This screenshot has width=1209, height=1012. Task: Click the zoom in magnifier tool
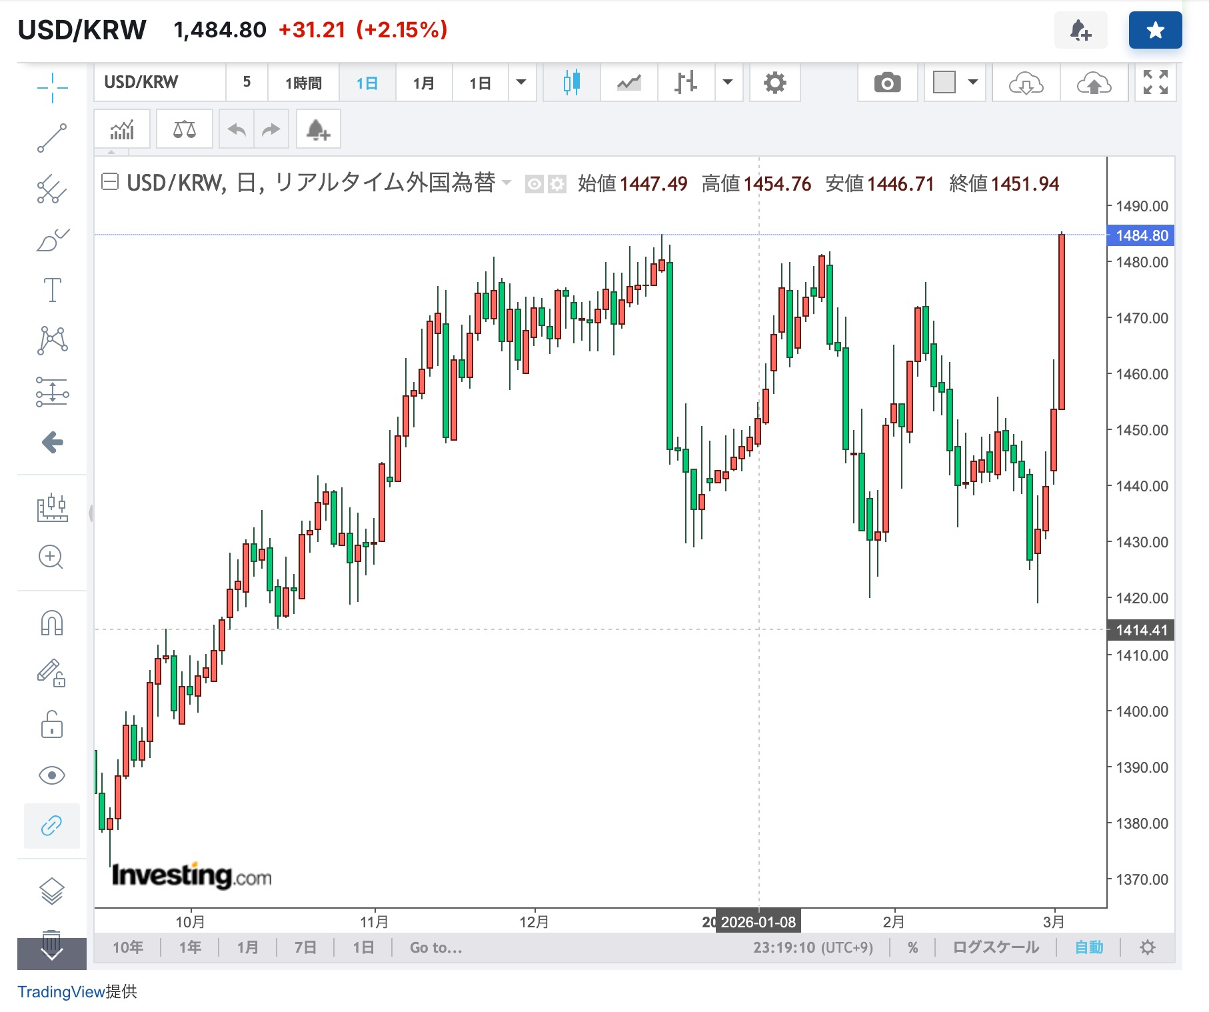(x=52, y=557)
